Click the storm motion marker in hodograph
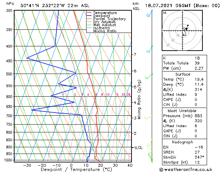223x172 pixels. [x=186, y=29]
